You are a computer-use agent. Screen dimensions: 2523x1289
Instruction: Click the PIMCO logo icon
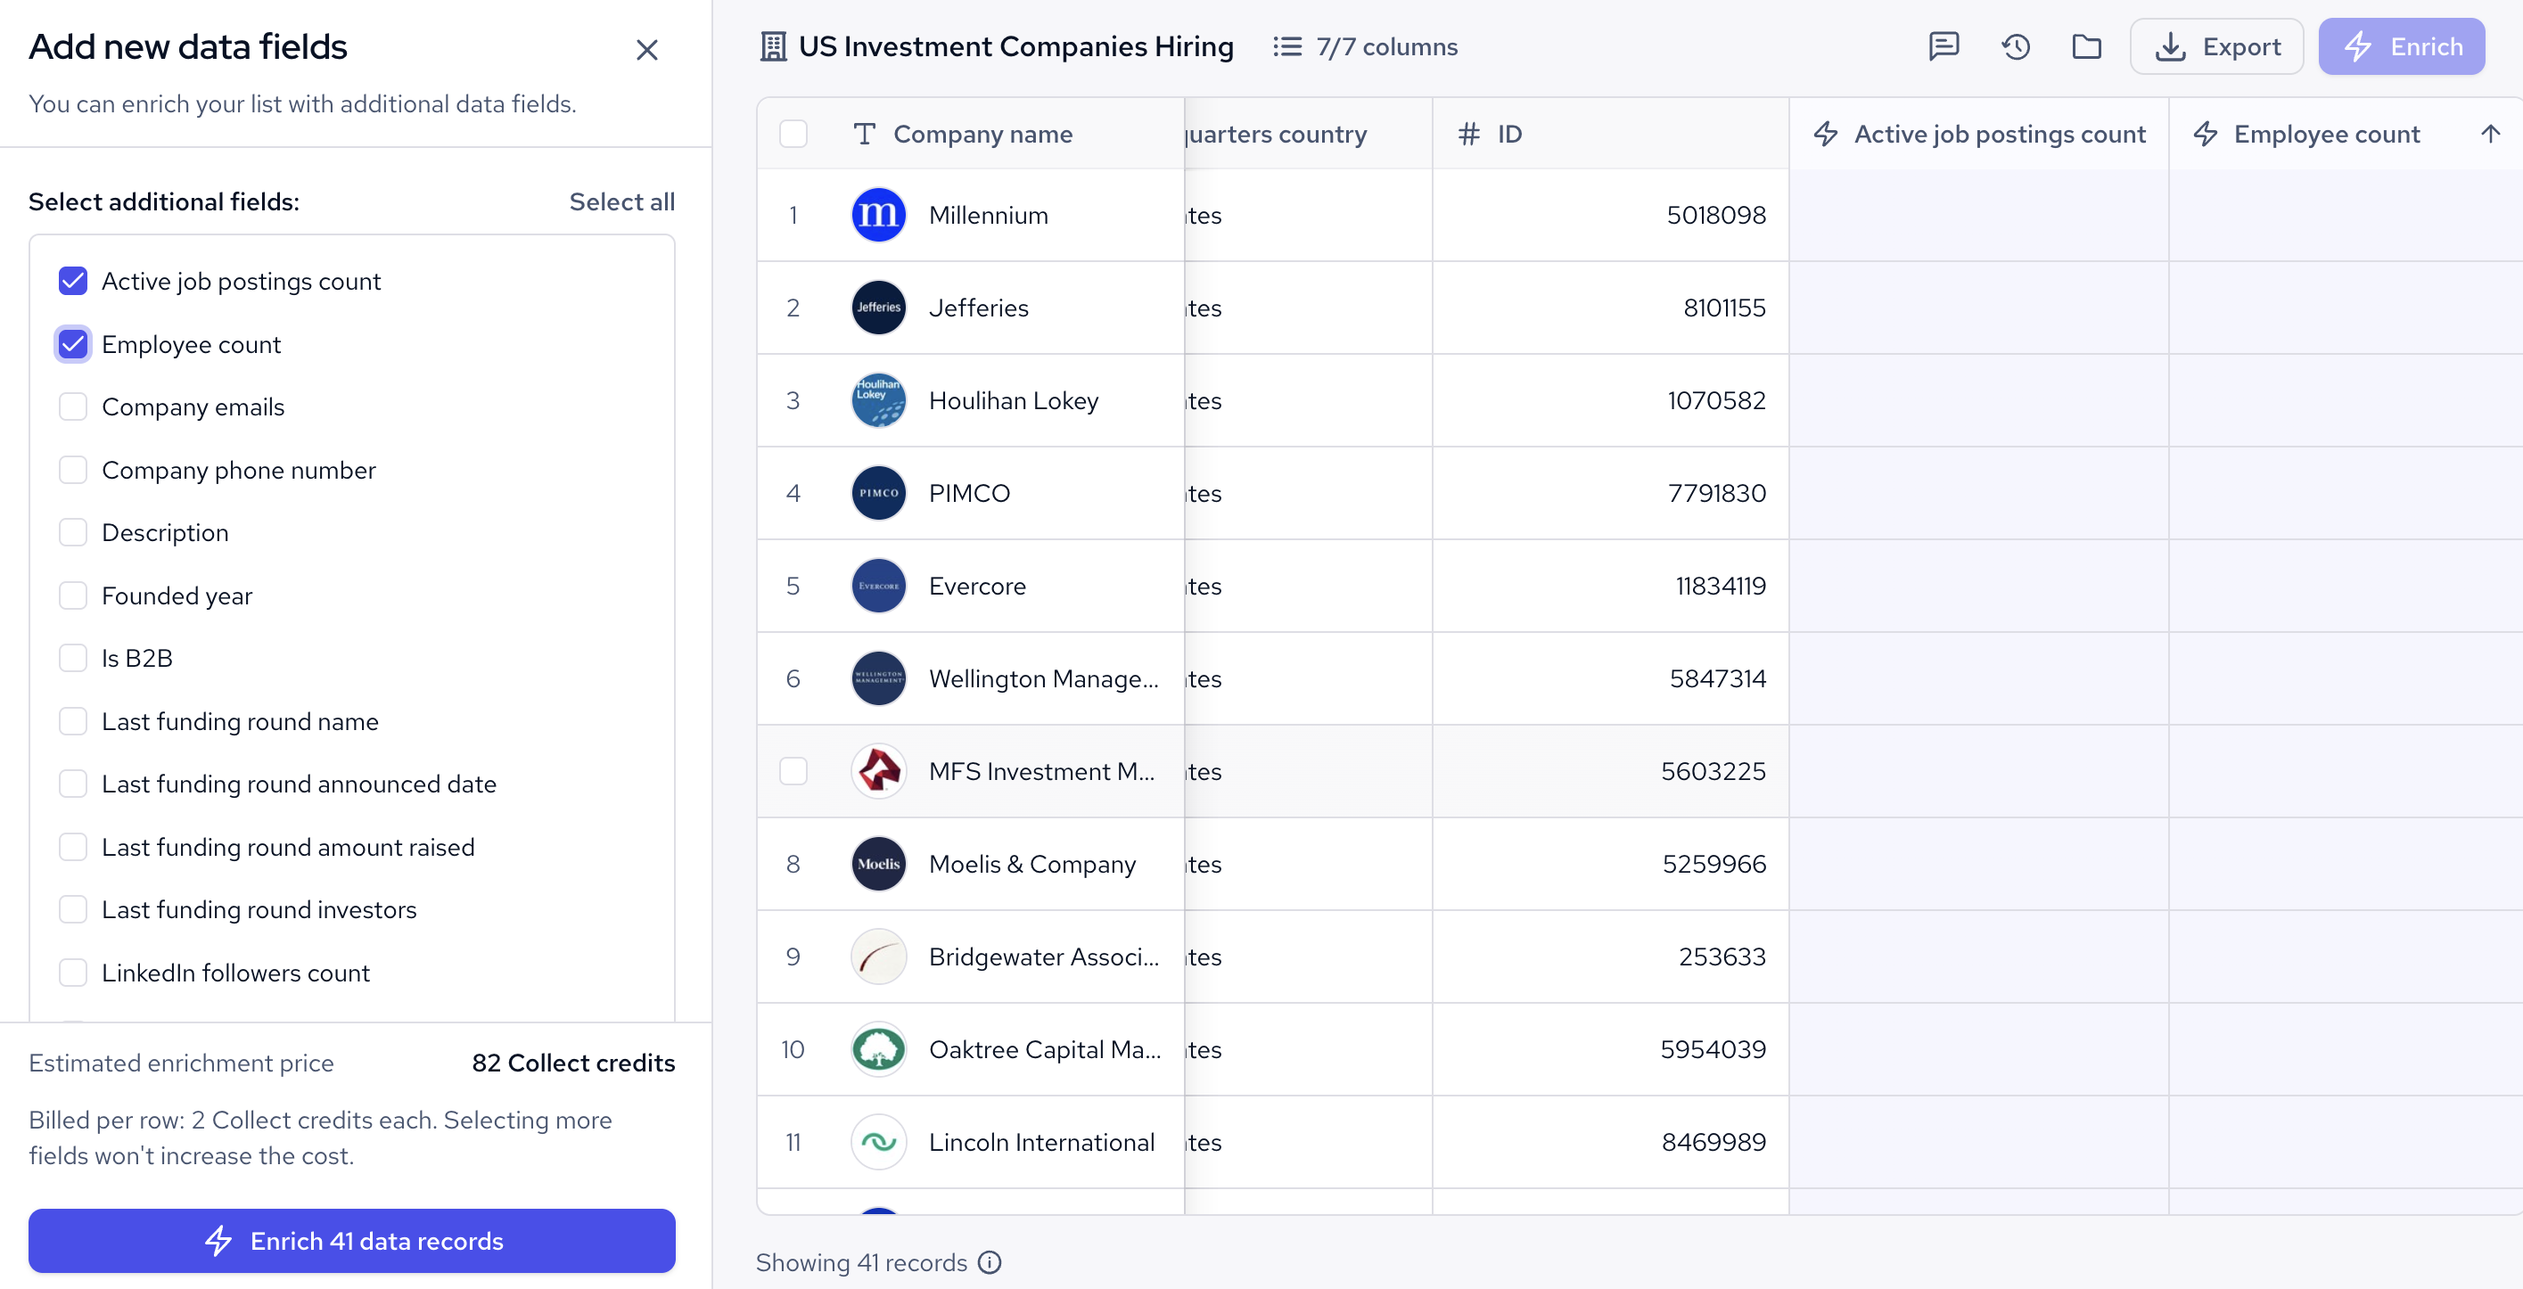click(x=878, y=493)
